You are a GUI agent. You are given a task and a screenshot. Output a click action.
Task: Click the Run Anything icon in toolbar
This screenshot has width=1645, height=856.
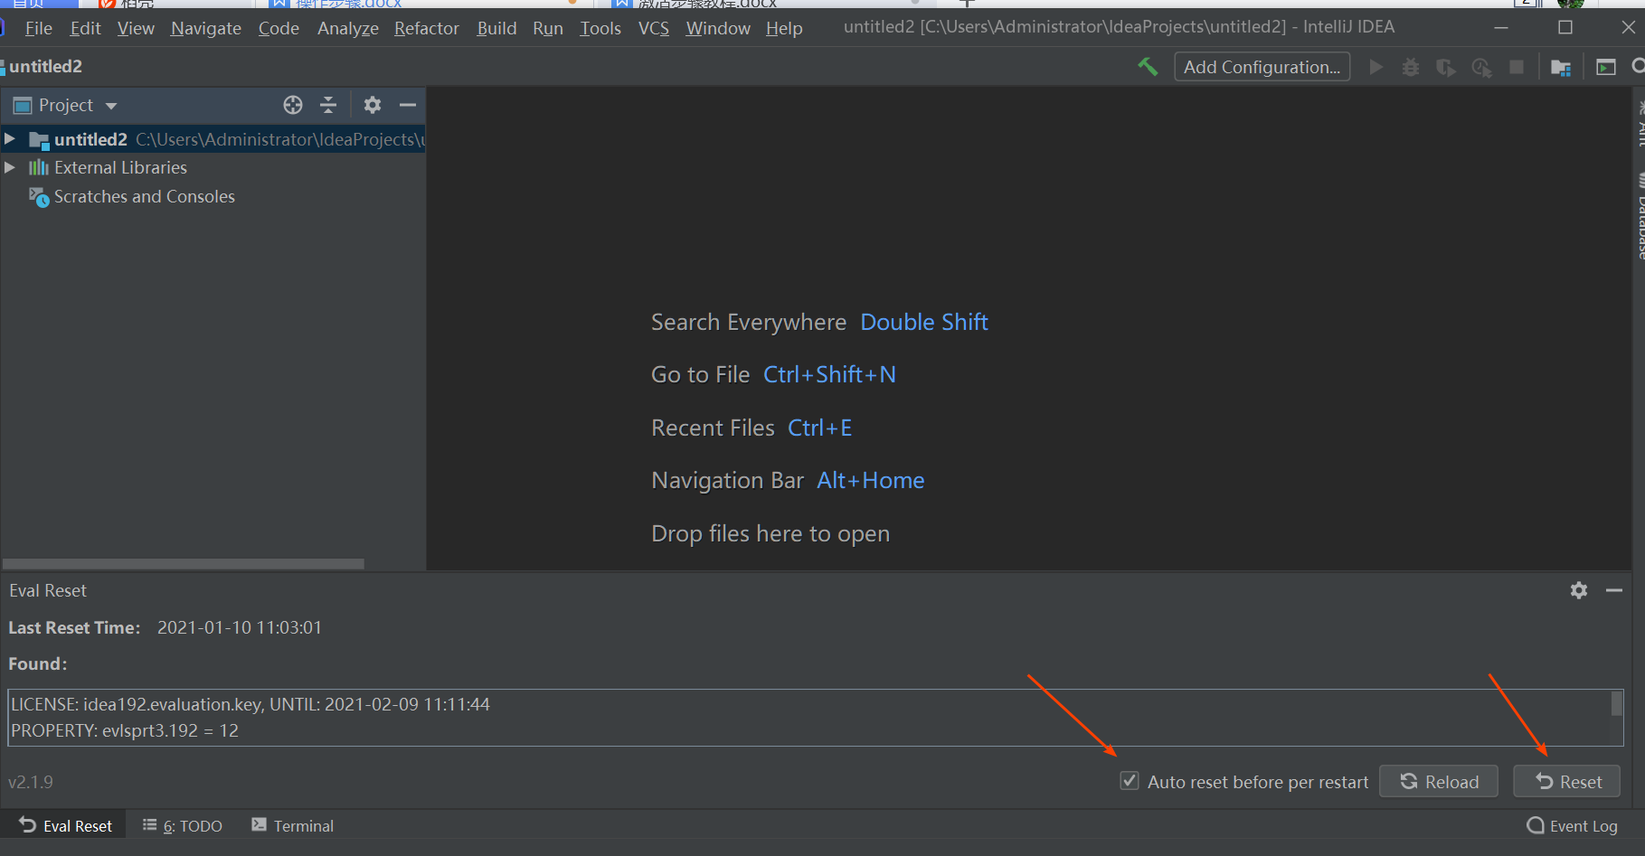tap(1606, 67)
